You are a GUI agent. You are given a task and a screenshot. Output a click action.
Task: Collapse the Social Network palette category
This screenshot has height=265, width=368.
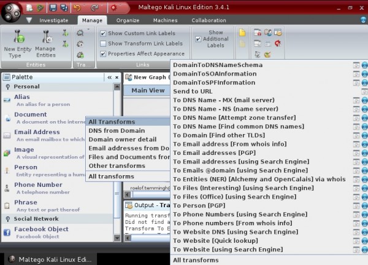coord(8,219)
